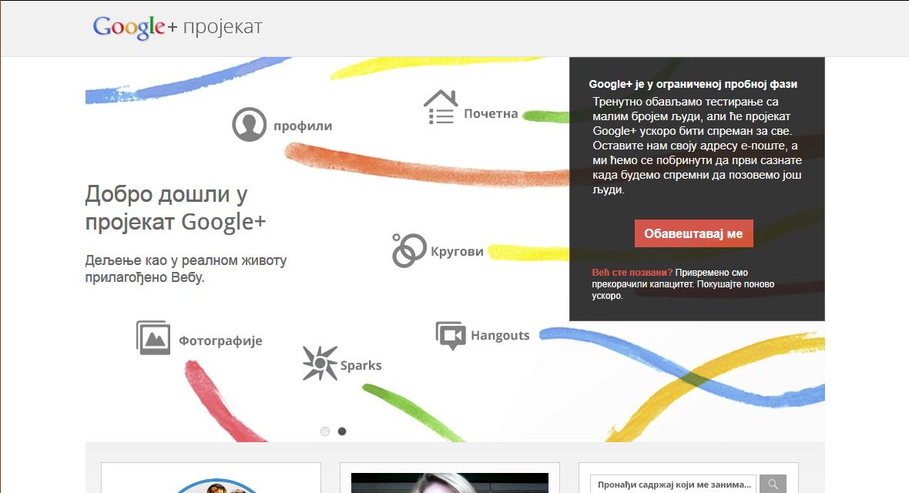Screen dimensions: 909x493
Task: Click the panel title Google+ је у ограниченој пробној фази
Action: pos(693,84)
